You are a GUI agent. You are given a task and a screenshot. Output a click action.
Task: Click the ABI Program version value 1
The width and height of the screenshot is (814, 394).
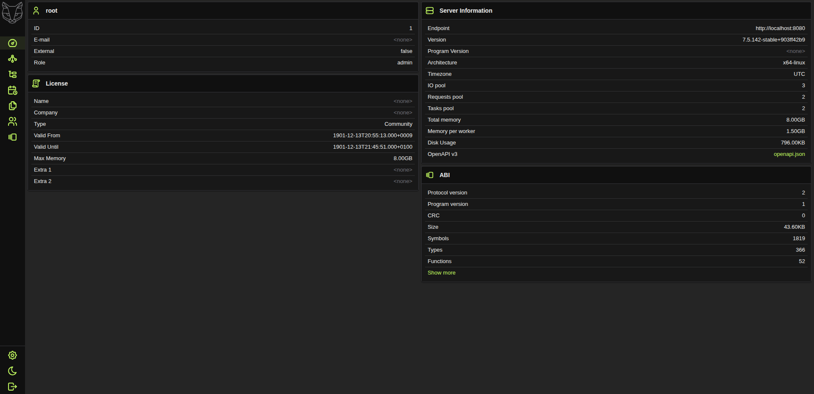(x=803, y=204)
